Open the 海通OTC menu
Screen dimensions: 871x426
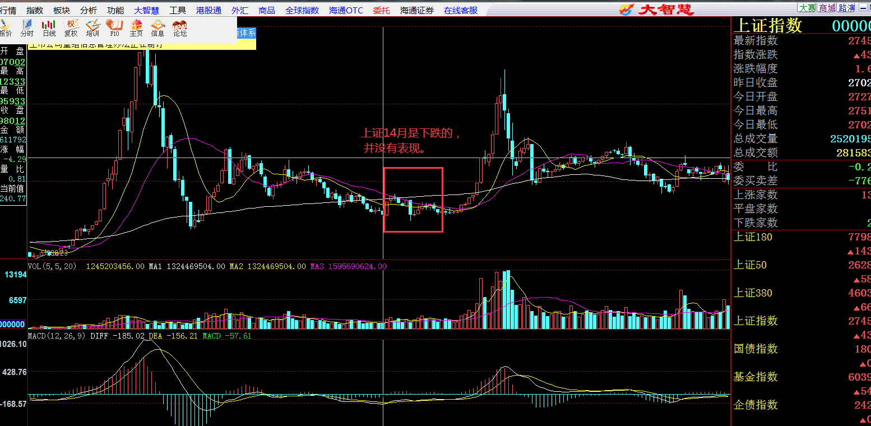(346, 10)
